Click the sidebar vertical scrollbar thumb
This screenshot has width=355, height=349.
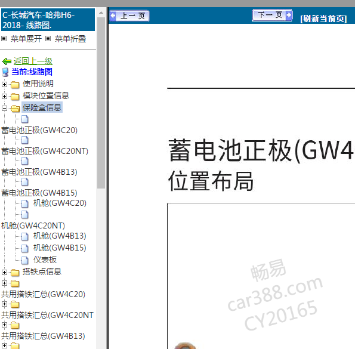coord(101,103)
